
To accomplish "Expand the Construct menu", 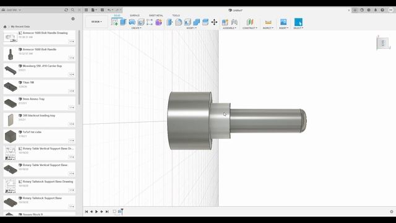I will point(250,28).
